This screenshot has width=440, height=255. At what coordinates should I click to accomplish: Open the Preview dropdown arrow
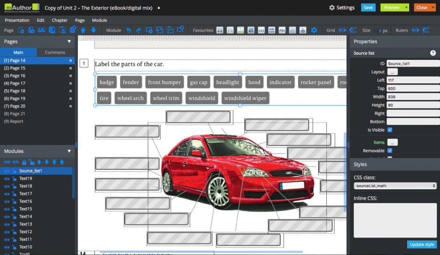(x=406, y=8)
